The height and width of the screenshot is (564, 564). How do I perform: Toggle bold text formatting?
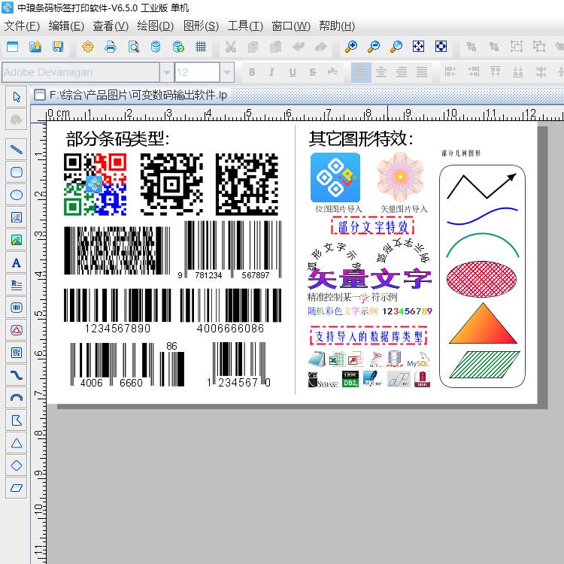point(252,72)
